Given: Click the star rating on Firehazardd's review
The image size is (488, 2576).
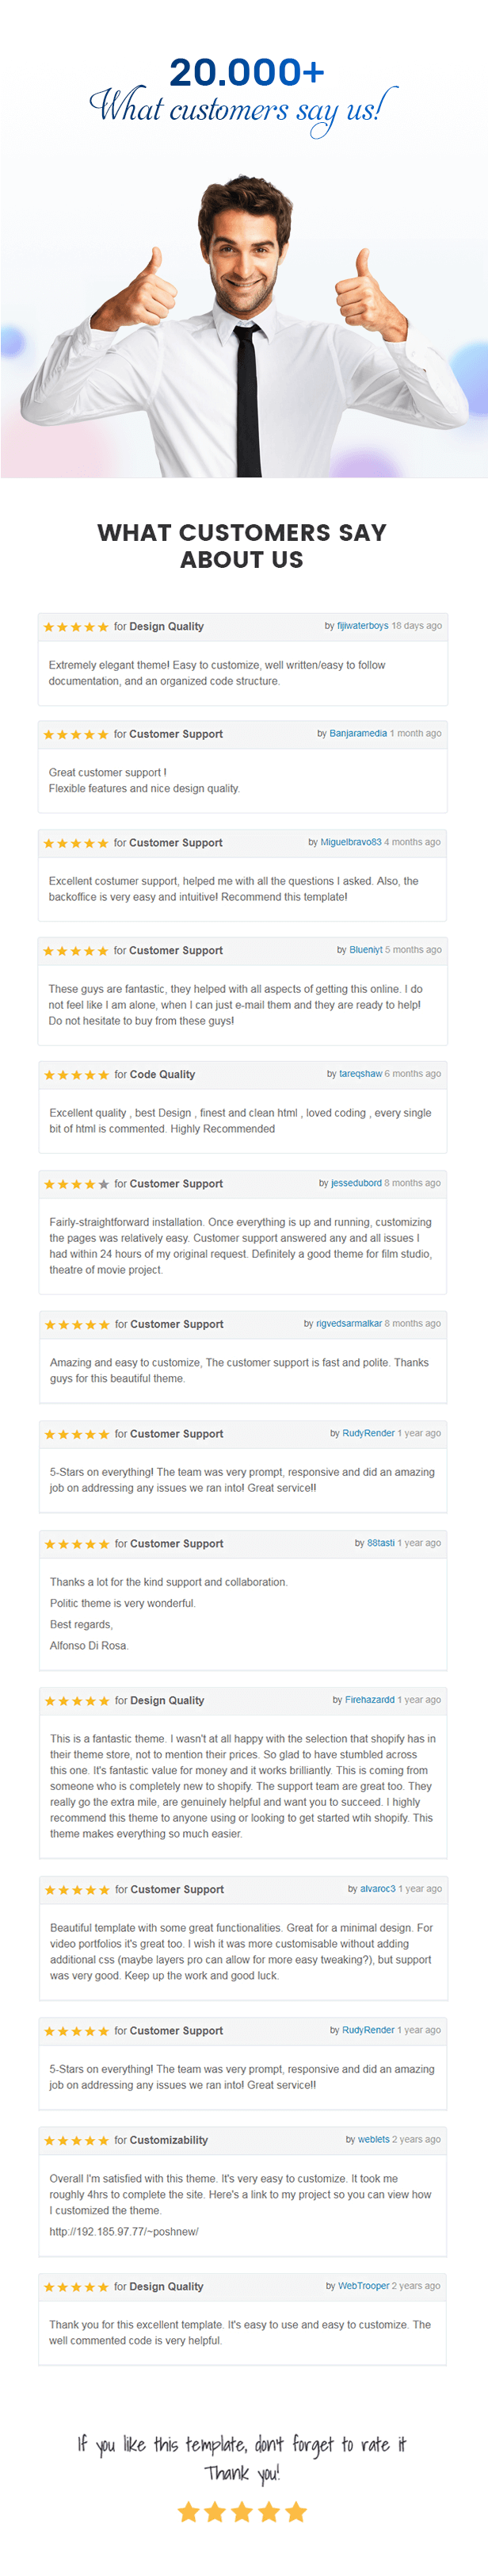Looking at the screenshot, I should (x=77, y=1701).
